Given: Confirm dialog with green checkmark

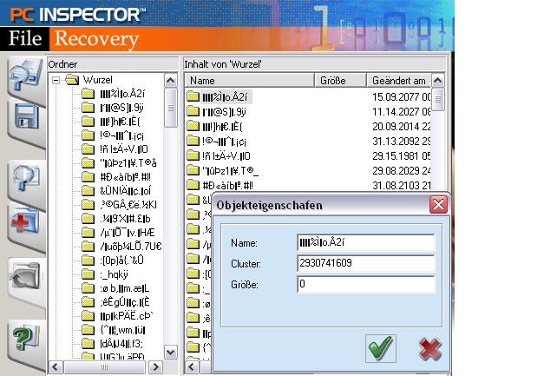Looking at the screenshot, I should 381,348.
